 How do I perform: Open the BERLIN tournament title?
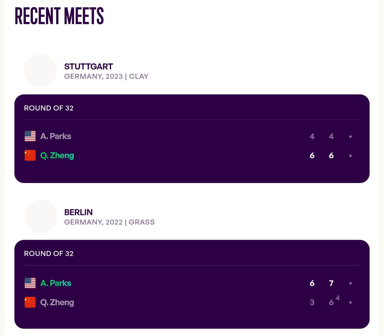tap(78, 212)
